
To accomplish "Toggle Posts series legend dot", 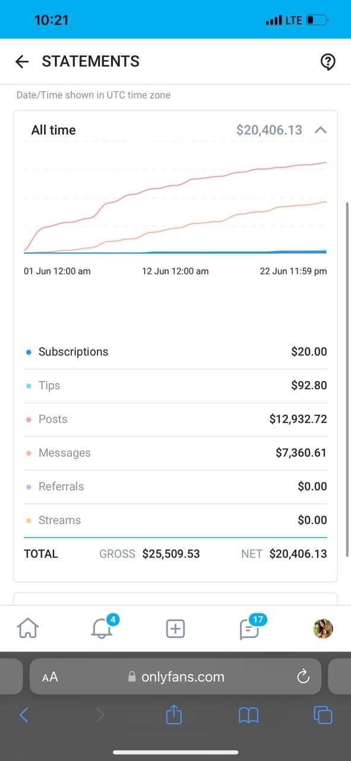I will [x=29, y=419].
